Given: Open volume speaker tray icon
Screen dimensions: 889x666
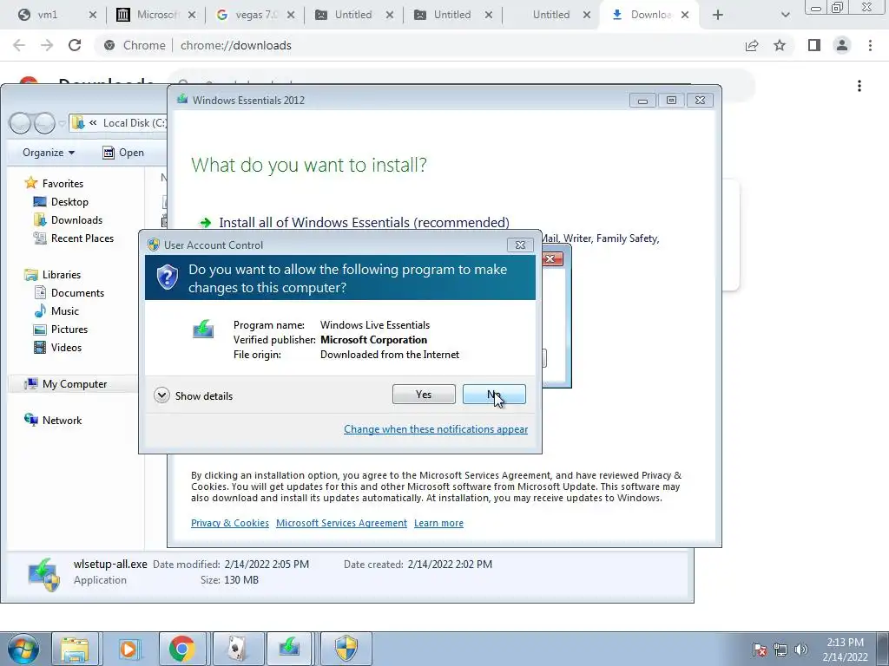Looking at the screenshot, I should click(x=800, y=650).
